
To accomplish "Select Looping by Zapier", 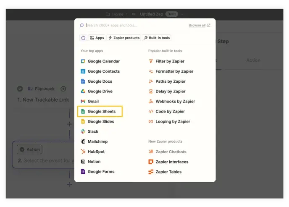I will coord(169,121).
